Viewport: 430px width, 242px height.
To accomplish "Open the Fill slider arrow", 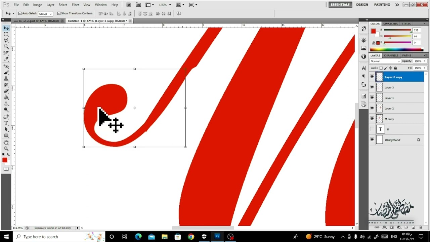I will [x=425, y=68].
